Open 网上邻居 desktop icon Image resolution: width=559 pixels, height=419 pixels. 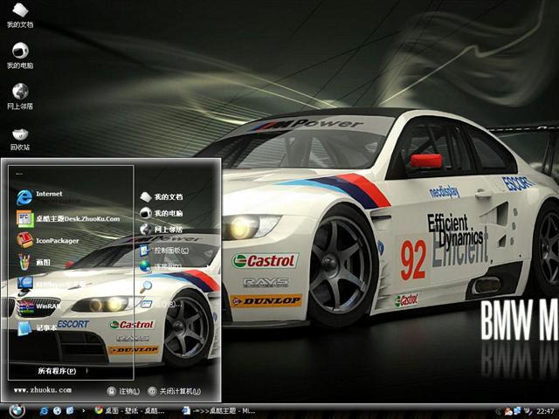(19, 96)
